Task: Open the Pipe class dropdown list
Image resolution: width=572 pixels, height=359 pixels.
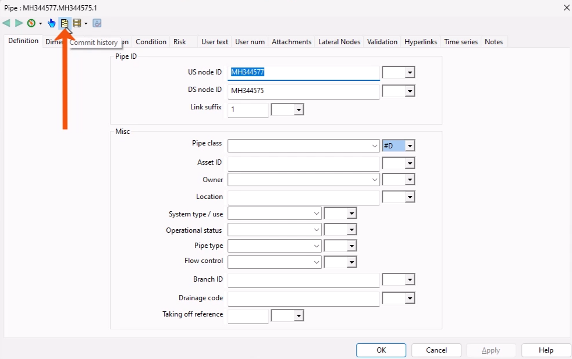Action: pos(375,145)
